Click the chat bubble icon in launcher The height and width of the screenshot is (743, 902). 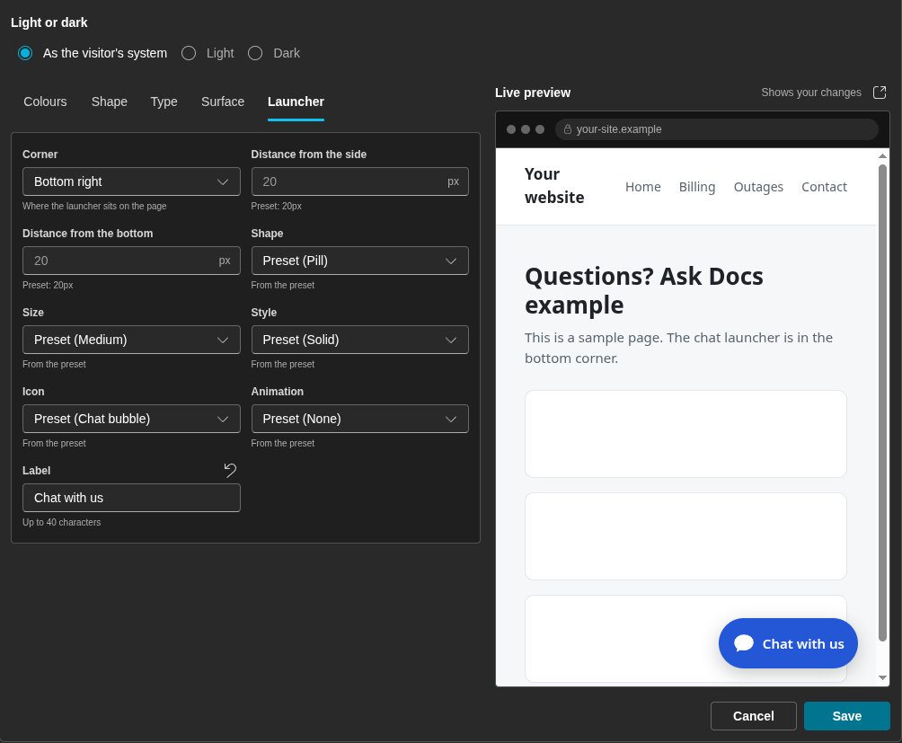[743, 643]
